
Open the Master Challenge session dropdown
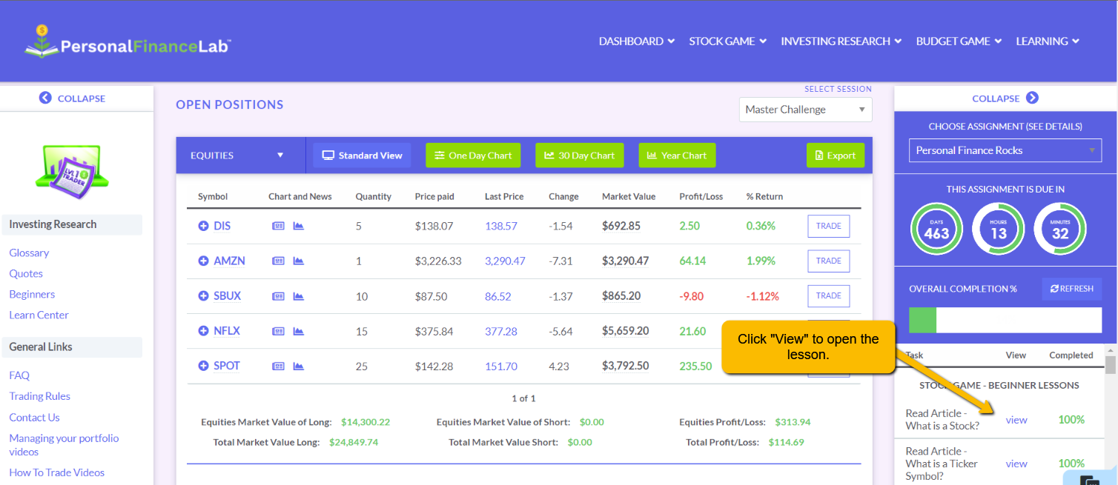805,110
